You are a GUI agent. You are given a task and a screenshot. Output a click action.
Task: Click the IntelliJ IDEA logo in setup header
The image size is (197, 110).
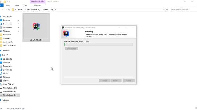click(66, 34)
